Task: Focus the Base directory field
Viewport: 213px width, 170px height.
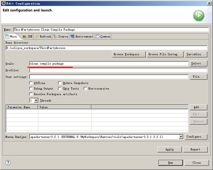Action: pos(106,48)
